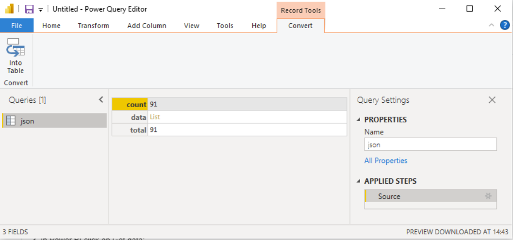The width and height of the screenshot is (513, 240).
Task: Click the total field name cell
Action: 130,130
